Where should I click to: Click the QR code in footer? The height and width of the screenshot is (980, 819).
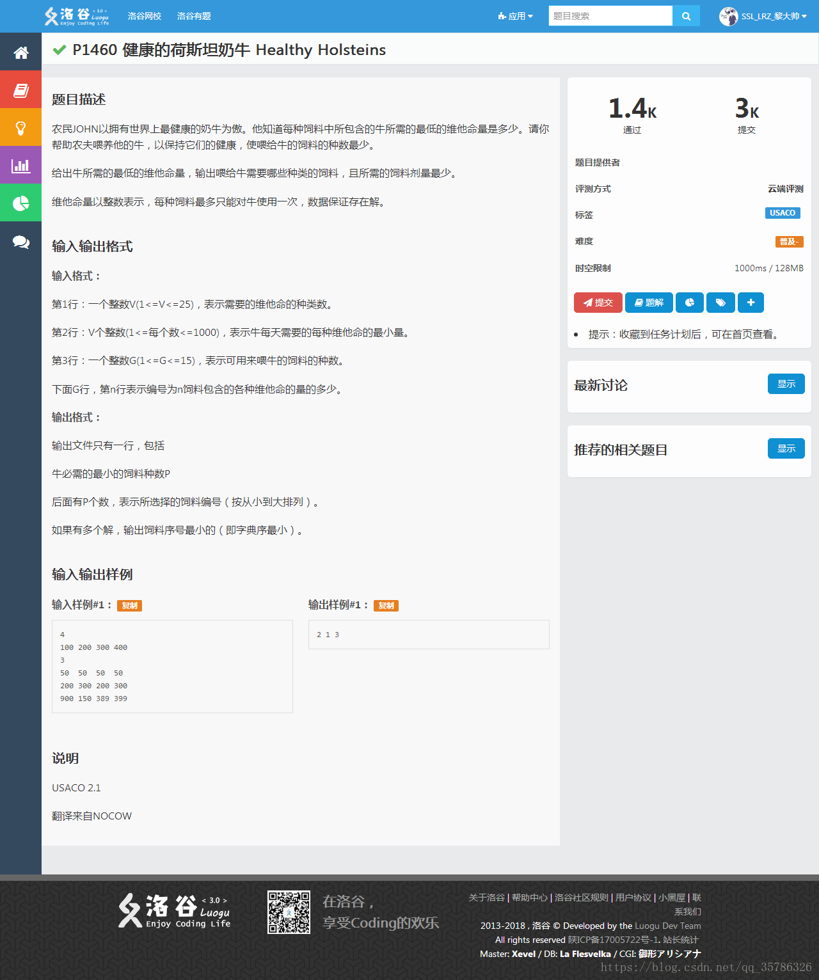[289, 912]
